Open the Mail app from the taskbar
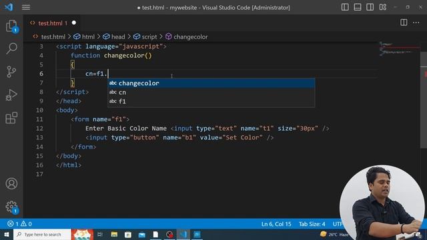This screenshot has height=240, width=427. click(142, 234)
